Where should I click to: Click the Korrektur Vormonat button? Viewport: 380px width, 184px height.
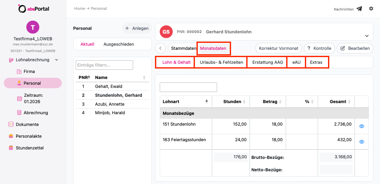279,48
